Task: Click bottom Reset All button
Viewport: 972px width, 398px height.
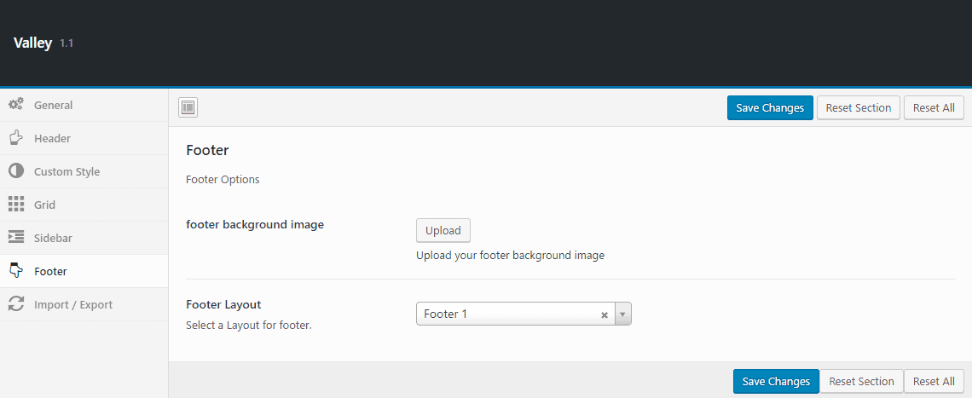Action: [x=934, y=381]
